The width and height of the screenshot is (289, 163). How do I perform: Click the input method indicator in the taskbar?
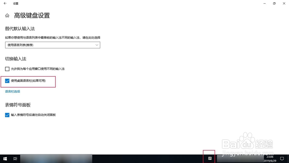click(210, 158)
